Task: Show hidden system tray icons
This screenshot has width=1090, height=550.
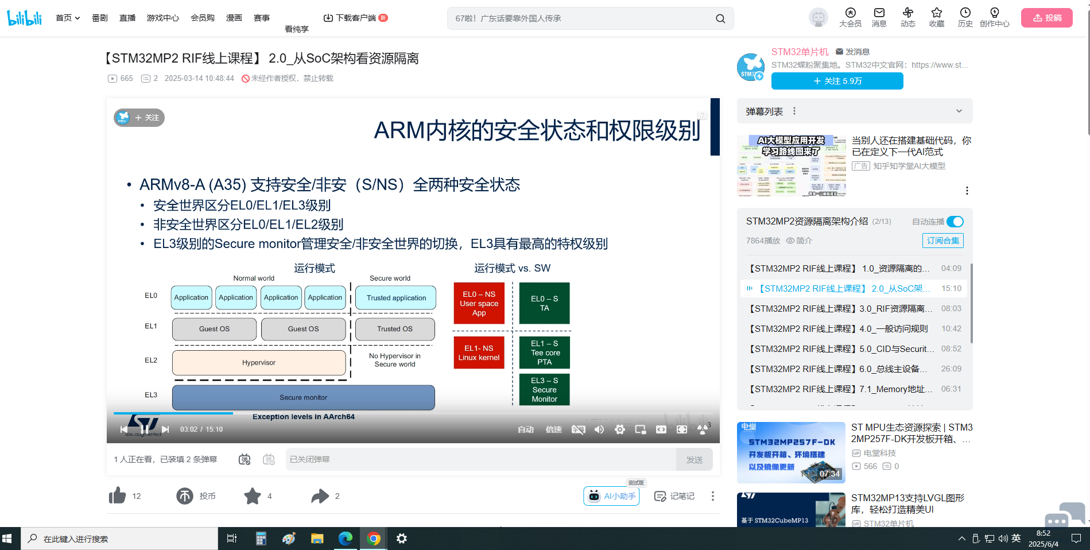Action: [x=962, y=539]
